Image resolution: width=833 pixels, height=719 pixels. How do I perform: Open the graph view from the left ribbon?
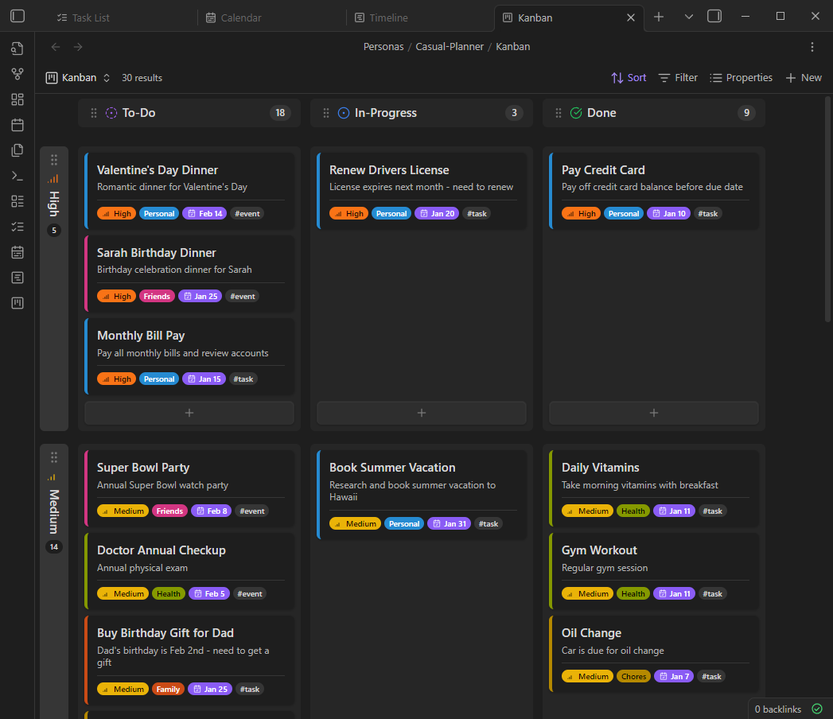[x=17, y=73]
